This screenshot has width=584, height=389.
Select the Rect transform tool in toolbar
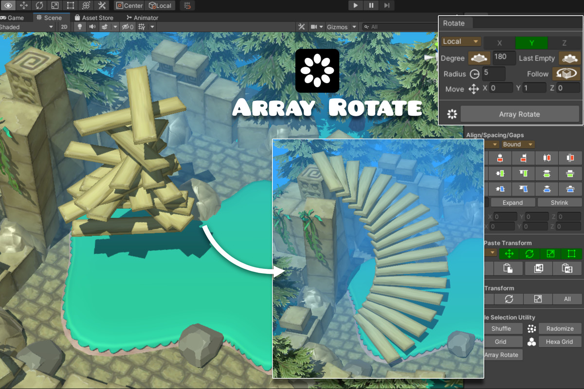[71, 5]
